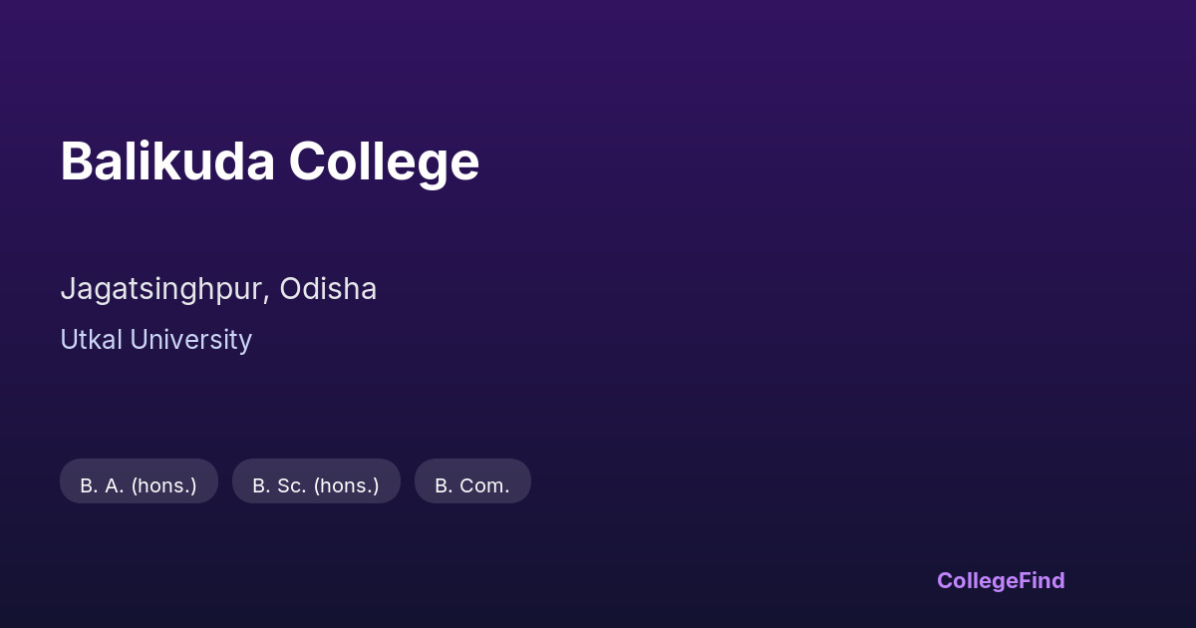Click the Balikuda College heading
The height and width of the screenshot is (628, 1196).
tap(269, 161)
